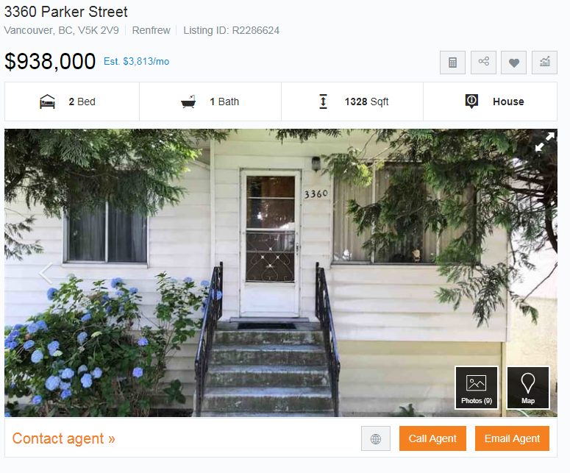Click the Renfrew neighbourhood link
This screenshot has height=473, width=570.
click(151, 30)
